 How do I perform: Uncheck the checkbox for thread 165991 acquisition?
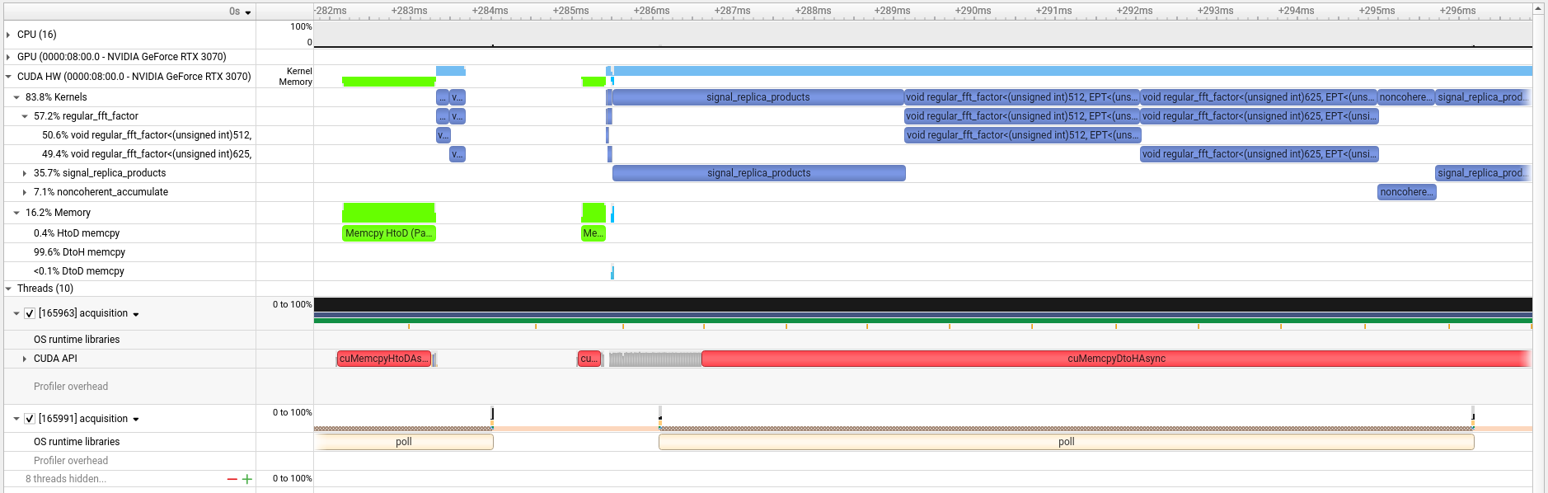[30, 419]
